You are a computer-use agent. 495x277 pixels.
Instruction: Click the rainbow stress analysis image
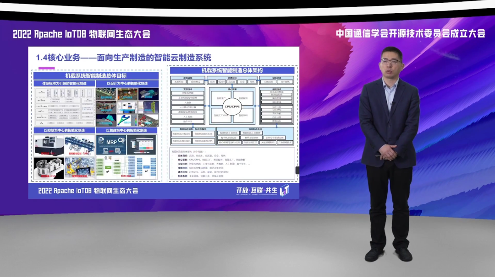coord(127,120)
